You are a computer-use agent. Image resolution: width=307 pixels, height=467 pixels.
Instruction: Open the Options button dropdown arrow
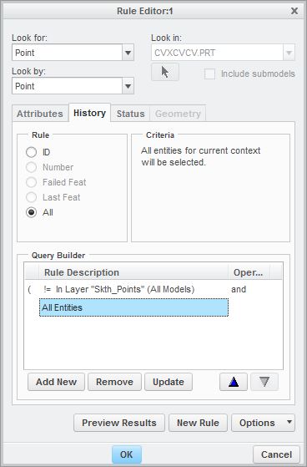[x=289, y=423]
